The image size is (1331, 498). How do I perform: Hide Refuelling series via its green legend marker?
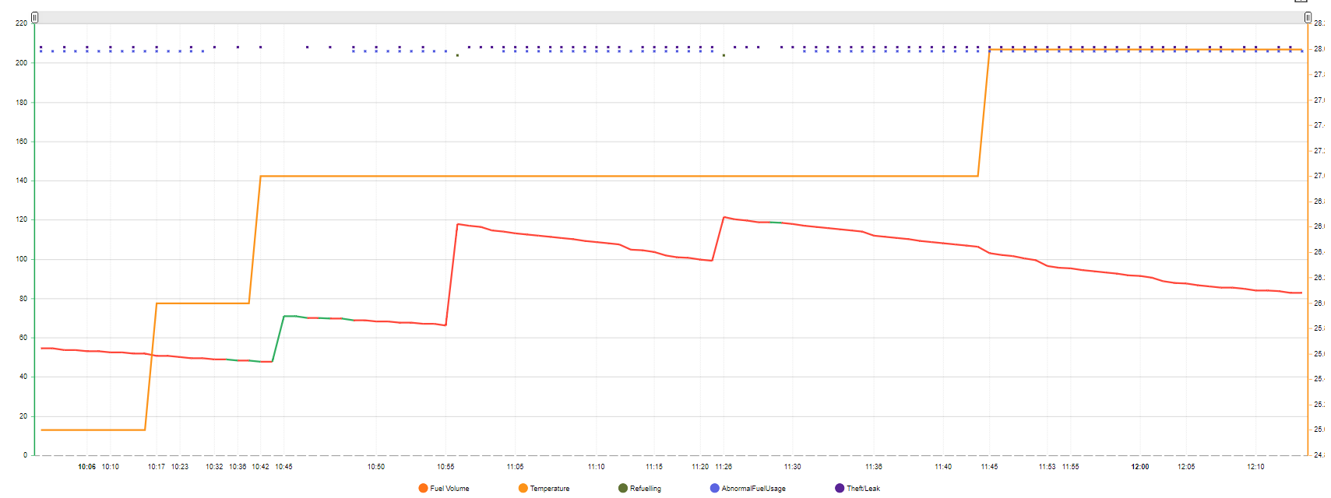pos(623,489)
